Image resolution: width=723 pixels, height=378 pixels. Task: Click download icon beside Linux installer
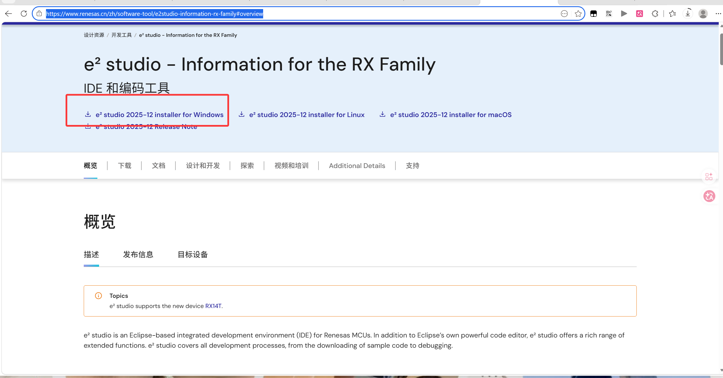click(x=242, y=114)
